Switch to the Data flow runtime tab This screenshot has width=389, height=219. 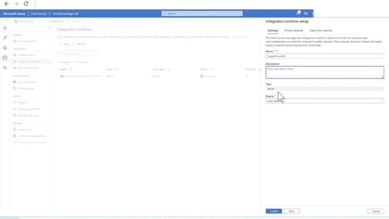click(321, 30)
